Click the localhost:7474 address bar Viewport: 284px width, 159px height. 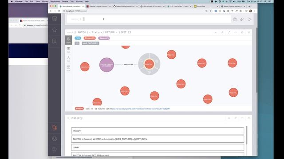[x=134, y=11]
